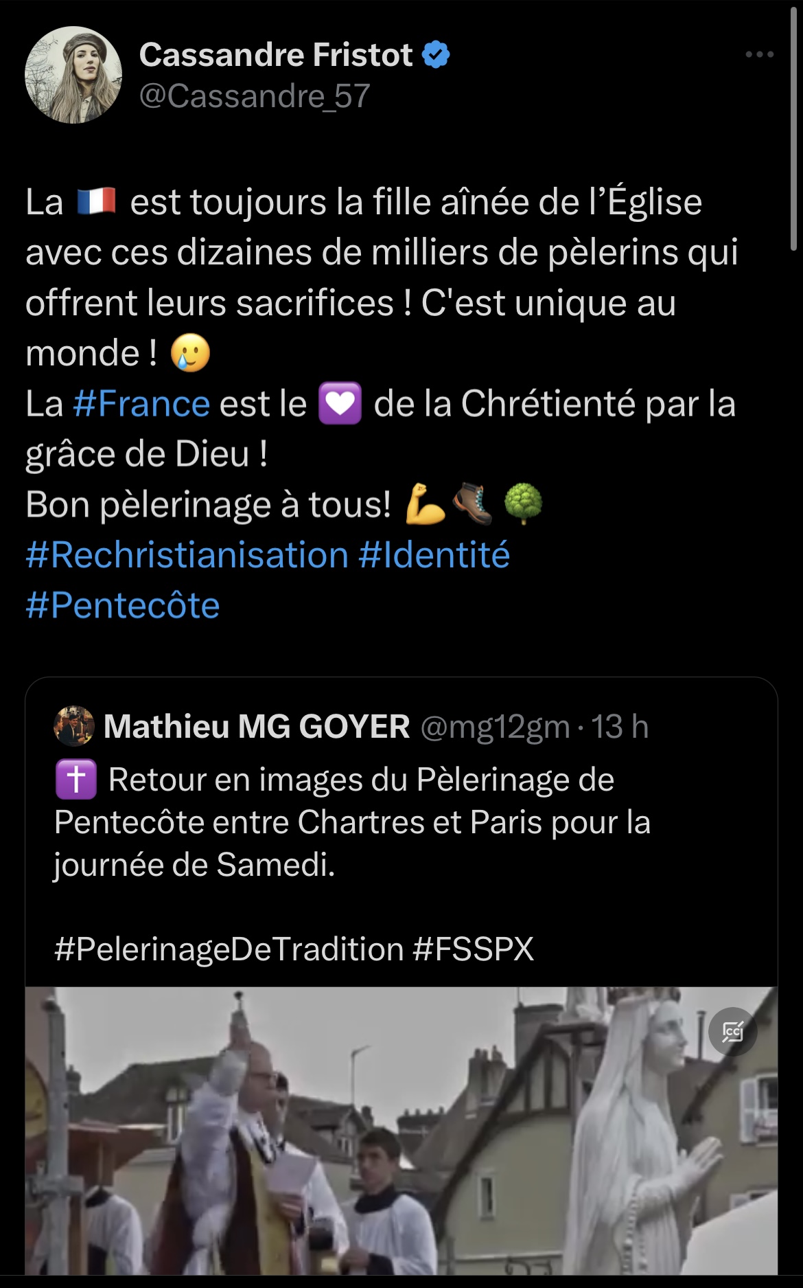This screenshot has height=1288, width=803.
Task: Click the Cassandre Fristot display name
Action: click(276, 54)
